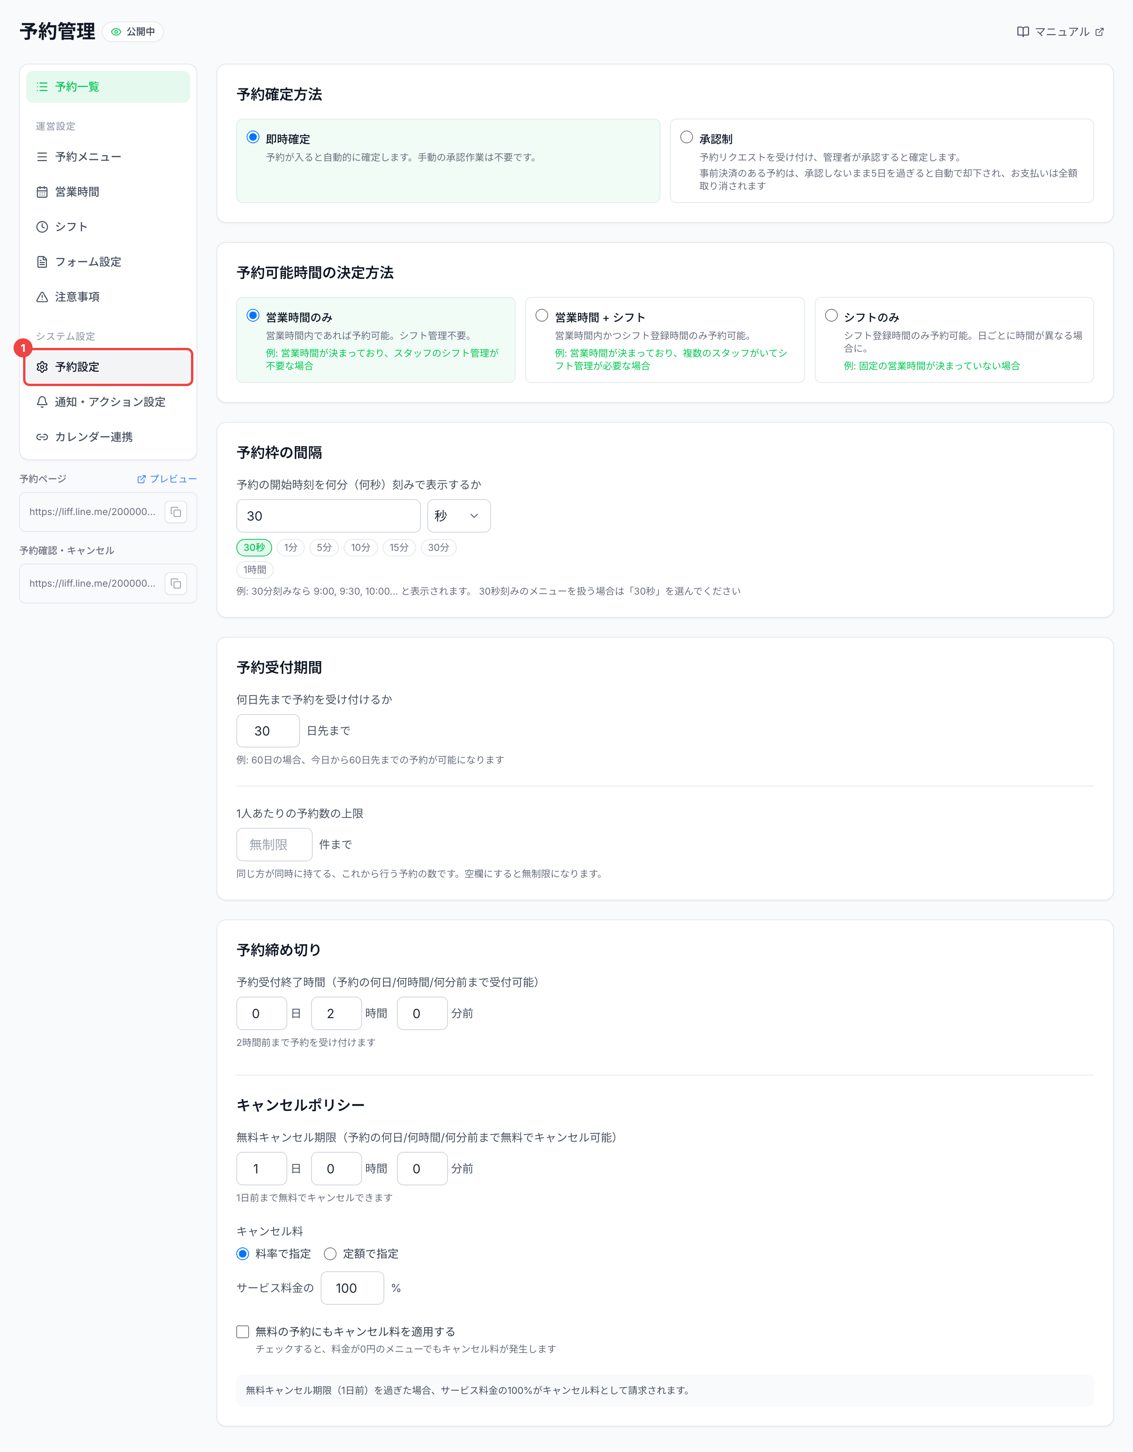Click the サービス料金の percentage field
Viewport: 1133px width, 1452px height.
[352, 1288]
